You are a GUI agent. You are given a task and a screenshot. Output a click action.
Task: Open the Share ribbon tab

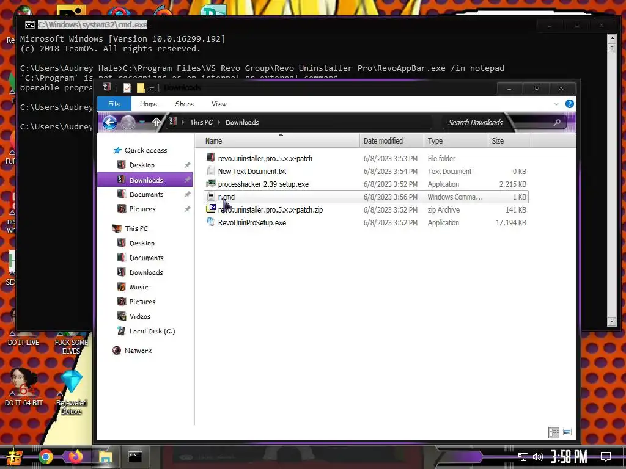(x=185, y=104)
